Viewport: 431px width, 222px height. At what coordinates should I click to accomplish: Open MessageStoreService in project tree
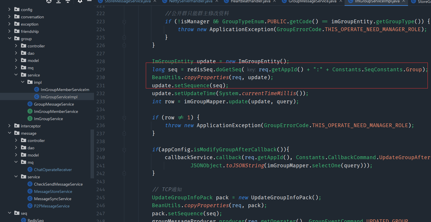tap(53, 191)
